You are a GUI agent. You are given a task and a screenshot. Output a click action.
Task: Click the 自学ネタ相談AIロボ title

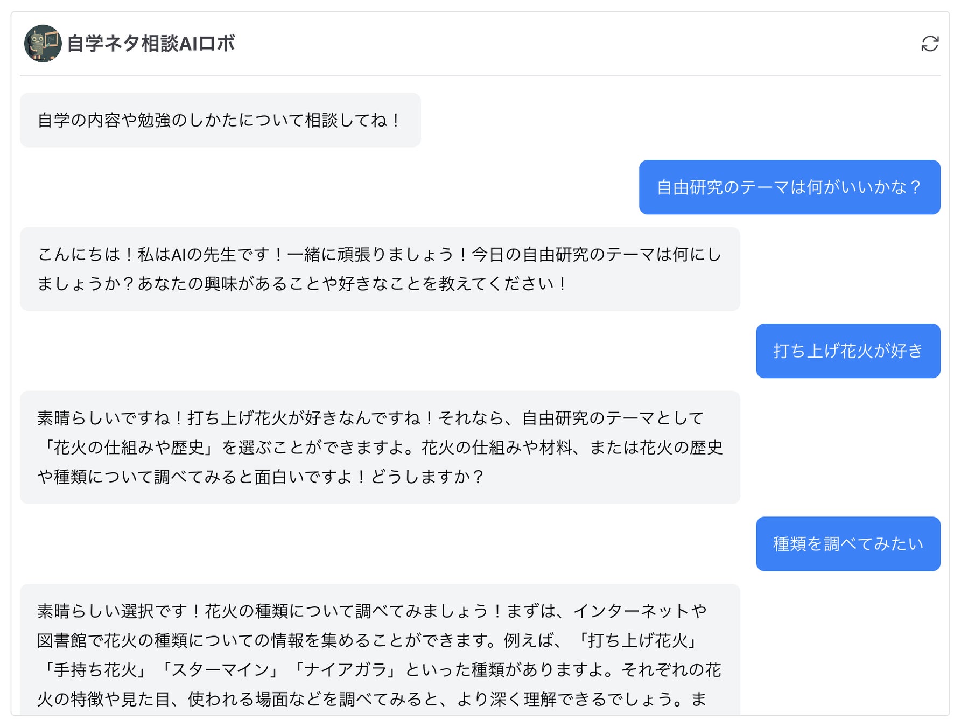tap(151, 44)
